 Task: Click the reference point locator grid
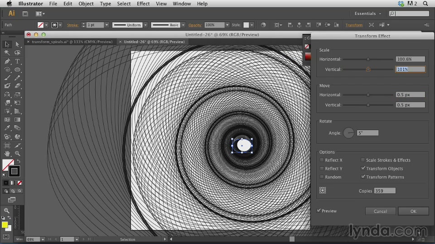click(322, 190)
